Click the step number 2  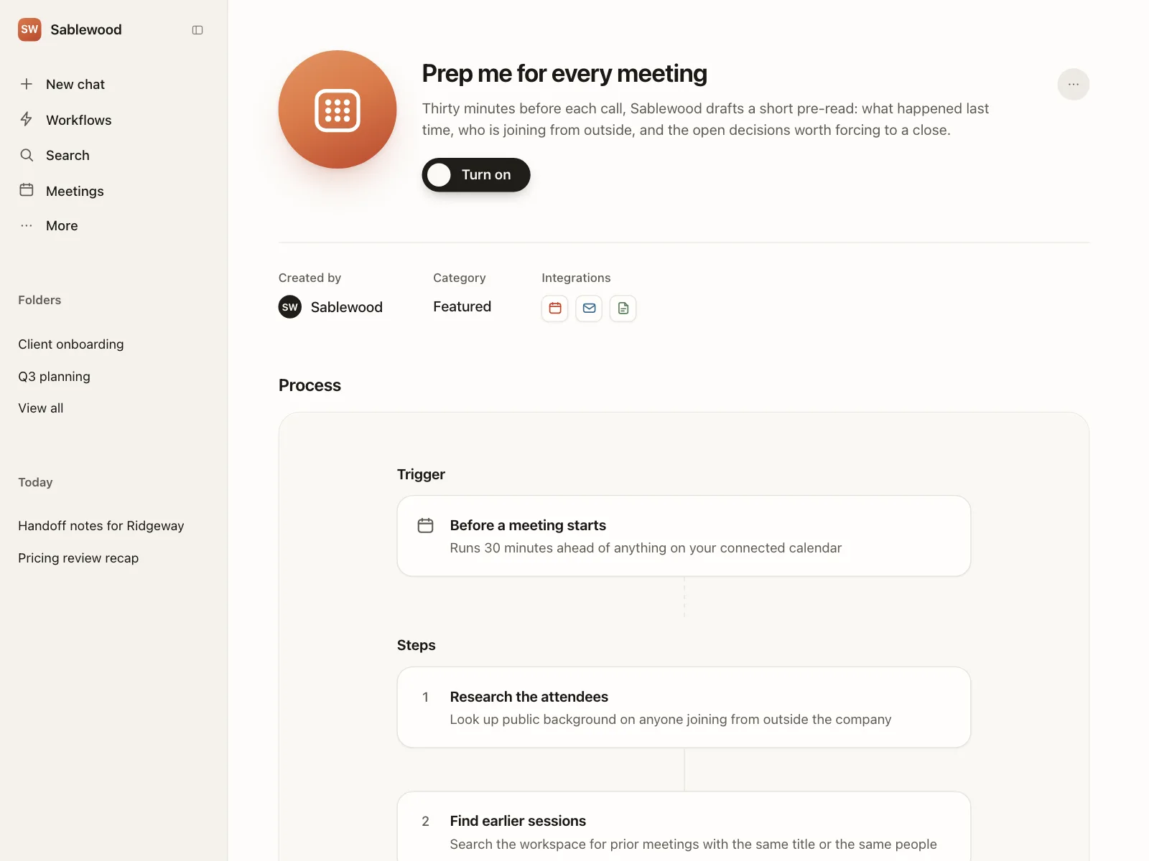(x=425, y=822)
